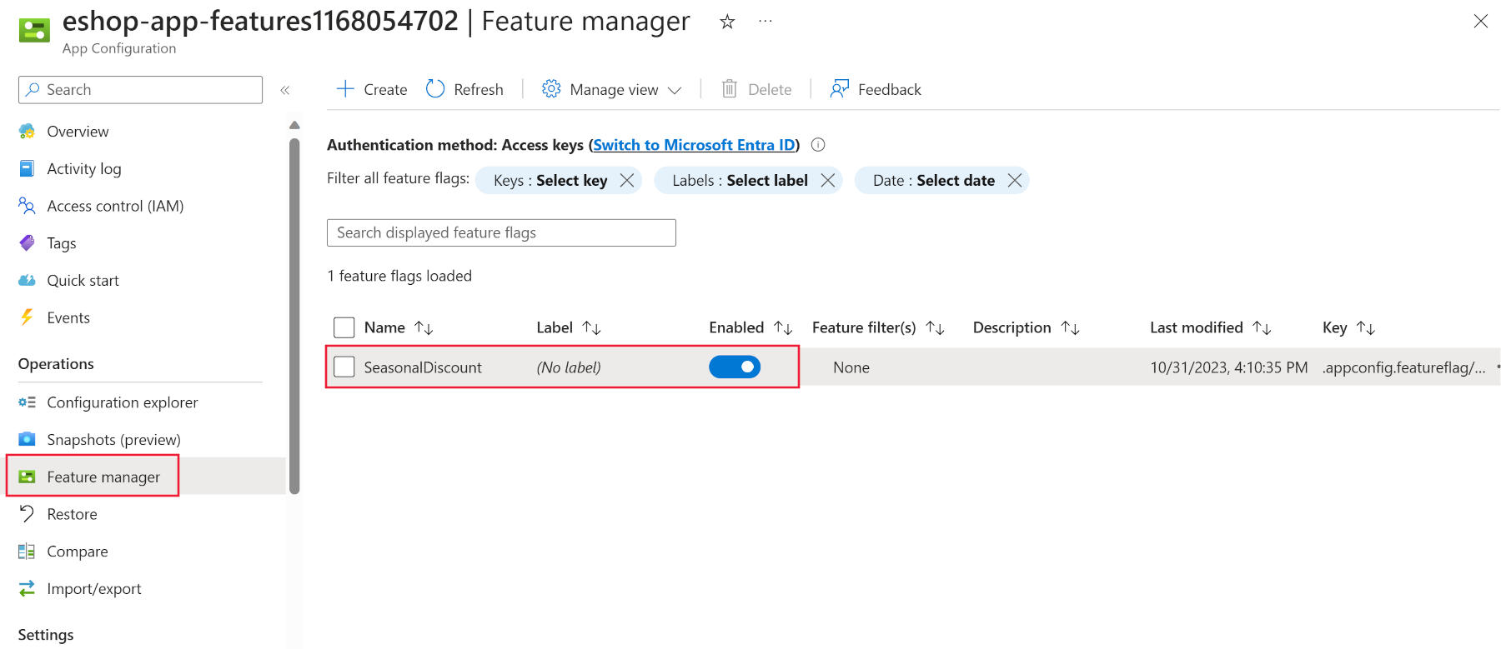1501x649 pixels.
Task: Click Switch to Microsoft Entra ID link
Action: (x=694, y=145)
